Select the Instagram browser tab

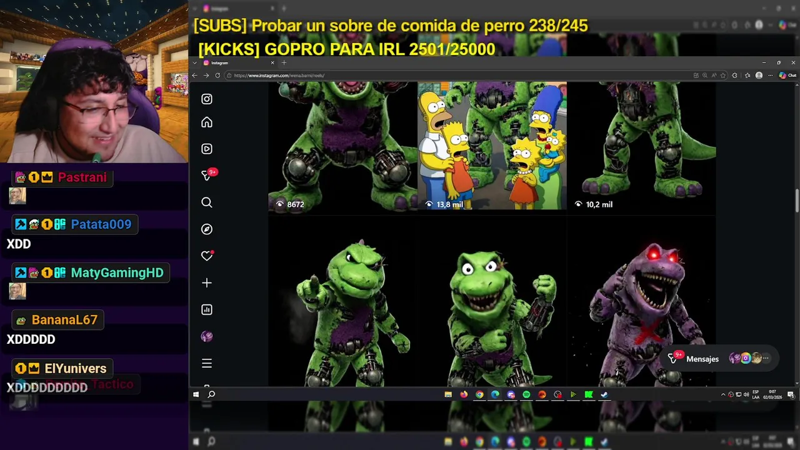[x=238, y=62]
